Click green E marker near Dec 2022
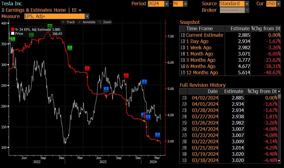This screenshot has width=284, height=168. pos(70,48)
